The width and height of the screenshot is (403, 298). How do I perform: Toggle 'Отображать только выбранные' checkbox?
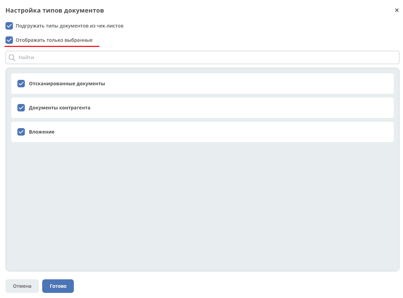click(9, 40)
